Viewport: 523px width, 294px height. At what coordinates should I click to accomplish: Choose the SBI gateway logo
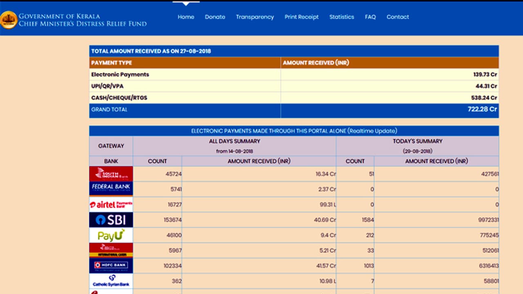[111, 220]
